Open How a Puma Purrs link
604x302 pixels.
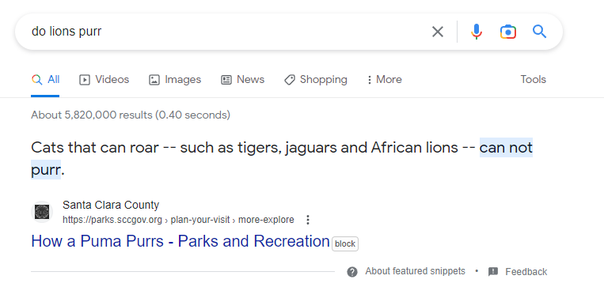point(180,241)
